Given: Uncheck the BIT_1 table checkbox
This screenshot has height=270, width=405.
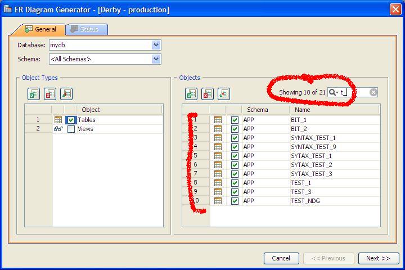Looking at the screenshot, I should point(235,120).
